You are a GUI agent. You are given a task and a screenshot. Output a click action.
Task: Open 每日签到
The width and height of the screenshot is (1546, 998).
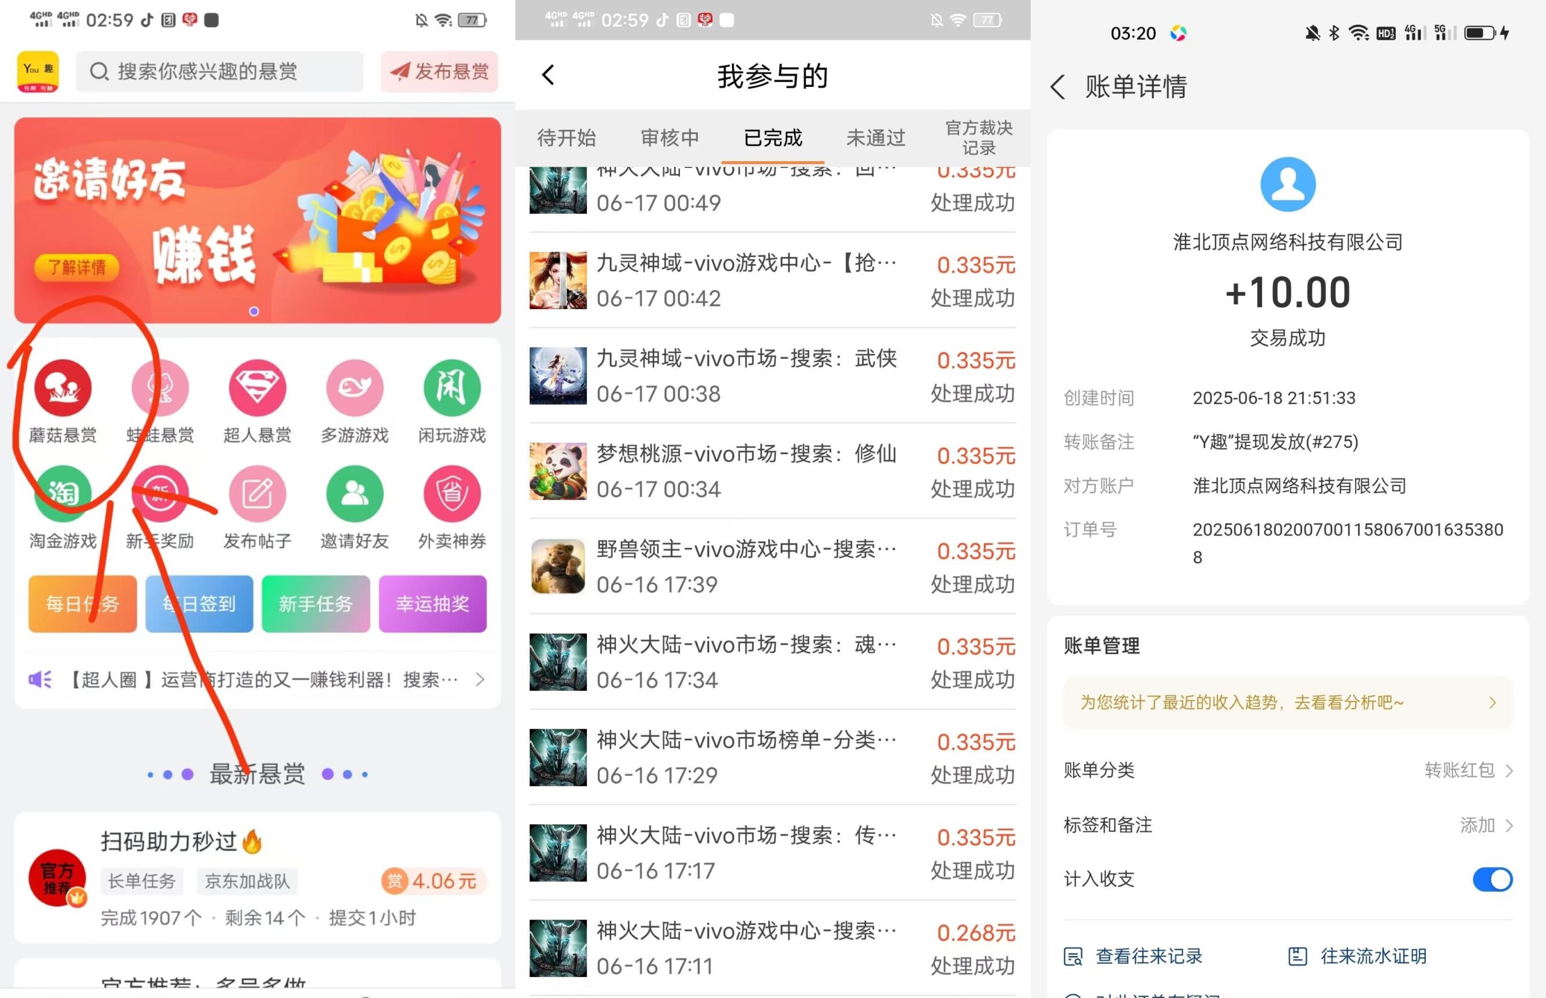click(x=200, y=603)
